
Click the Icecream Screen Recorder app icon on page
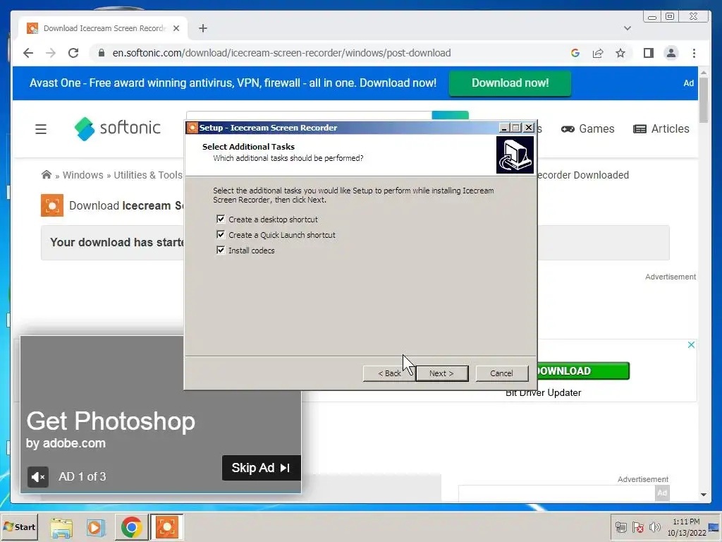tap(52, 205)
